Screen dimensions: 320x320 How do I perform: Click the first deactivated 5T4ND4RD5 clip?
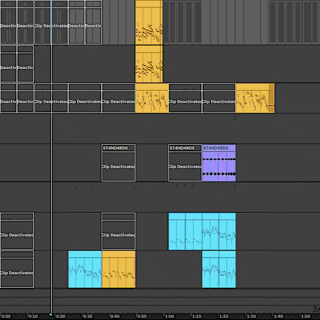(118, 166)
